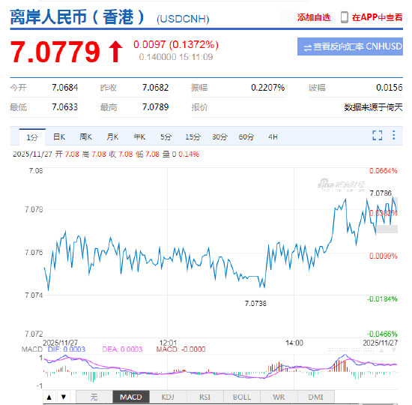Select the 无 indicator option
The width and height of the screenshot is (412, 405).
pos(94,397)
